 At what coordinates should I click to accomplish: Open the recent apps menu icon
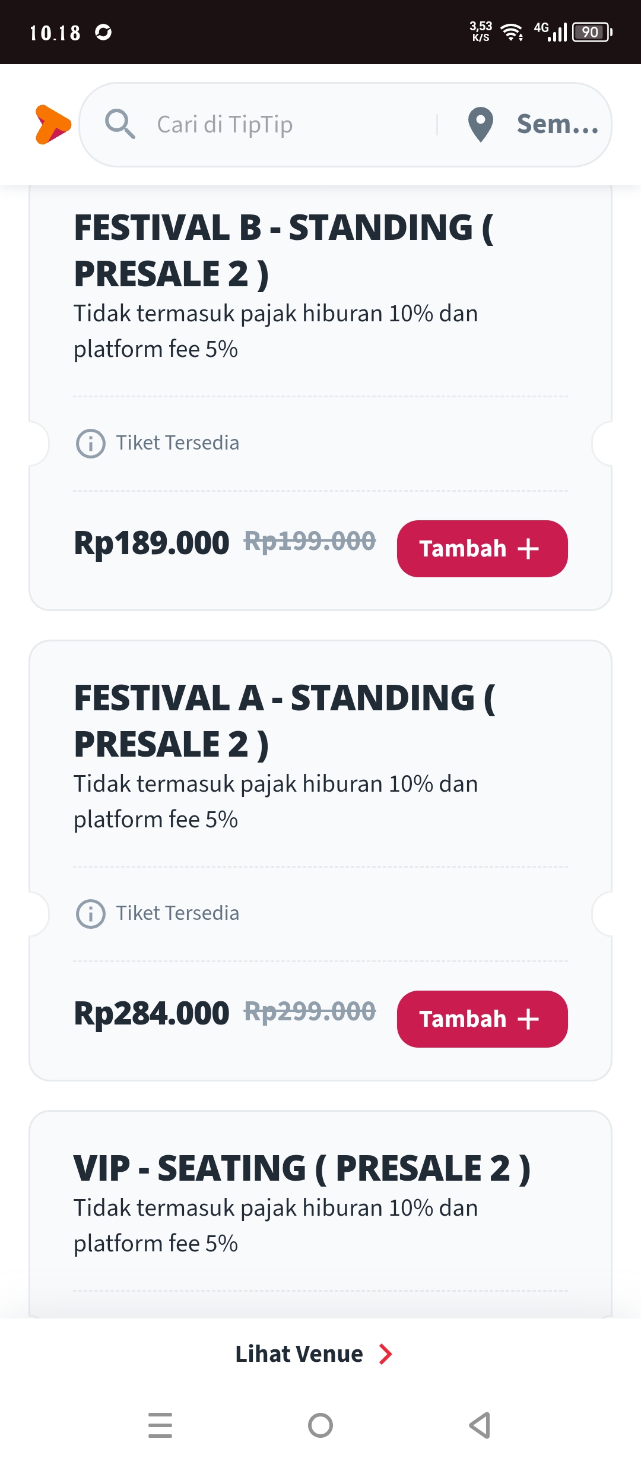(x=160, y=1425)
